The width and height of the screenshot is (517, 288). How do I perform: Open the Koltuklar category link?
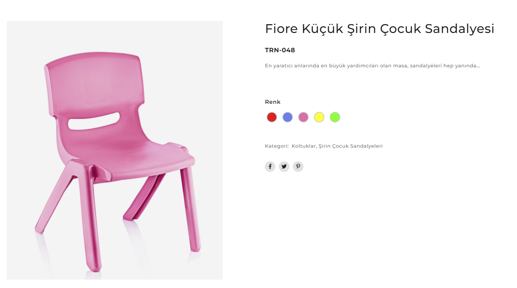coord(303,146)
